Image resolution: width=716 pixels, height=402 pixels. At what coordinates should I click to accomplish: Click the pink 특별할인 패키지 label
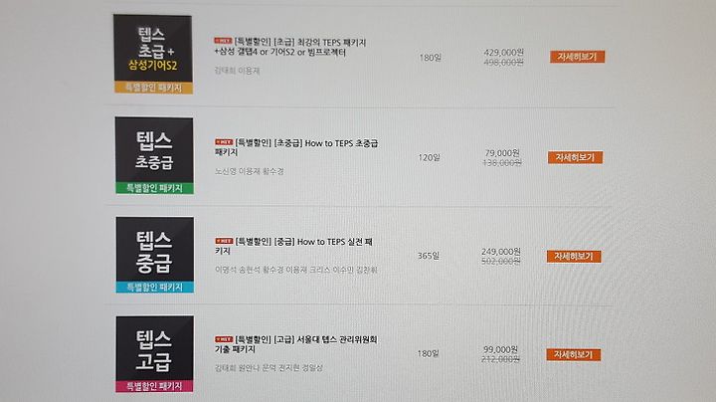(x=154, y=386)
